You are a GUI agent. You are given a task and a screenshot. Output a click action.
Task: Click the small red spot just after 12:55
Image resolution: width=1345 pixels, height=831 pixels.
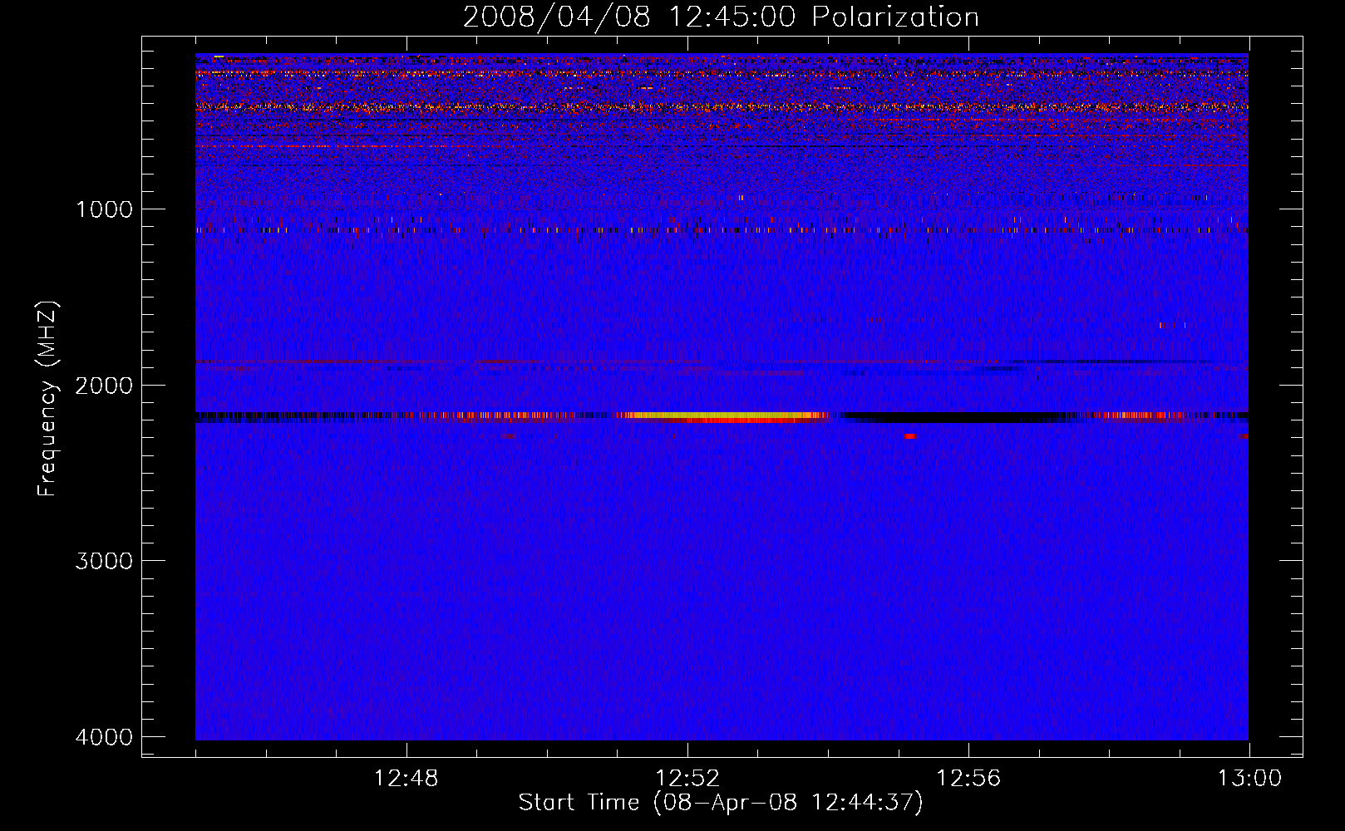point(910,435)
